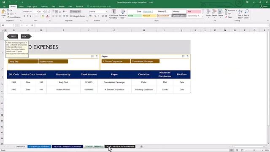Increase font size with the larger A icon

(x=46, y=11)
